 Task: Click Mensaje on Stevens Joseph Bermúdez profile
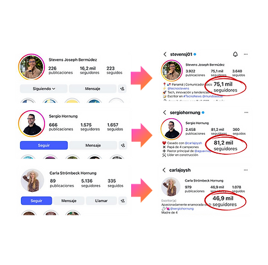coord(92,89)
